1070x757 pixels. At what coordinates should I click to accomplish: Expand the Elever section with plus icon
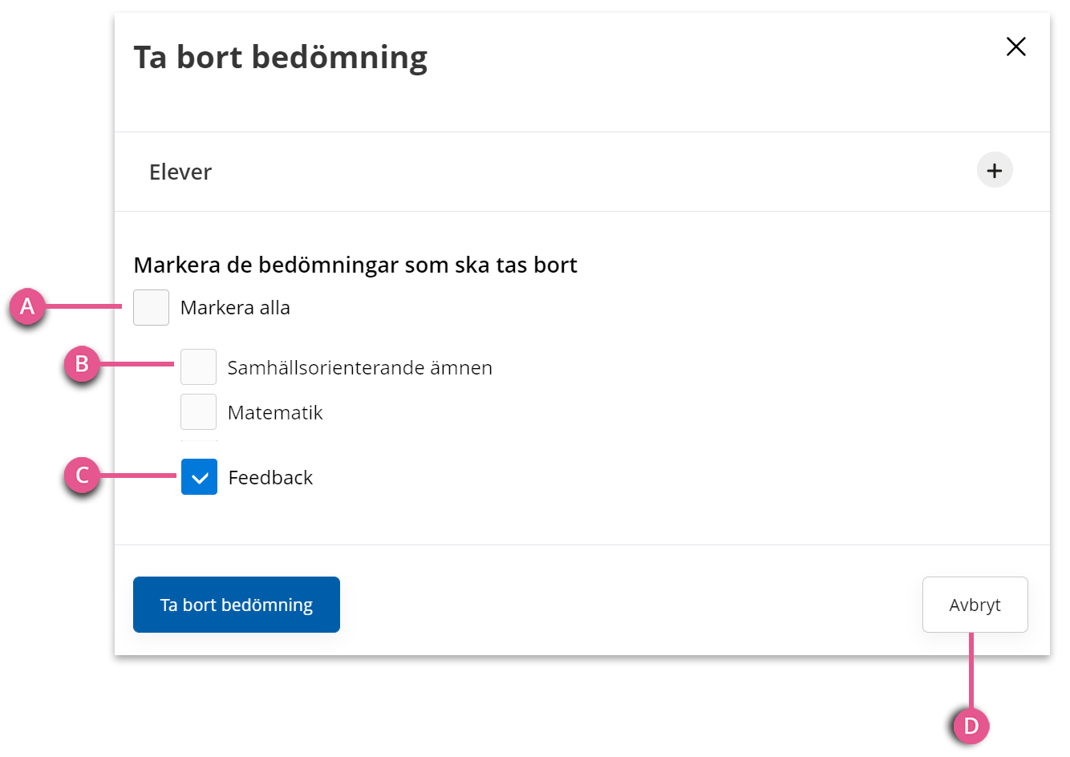pos(995,170)
